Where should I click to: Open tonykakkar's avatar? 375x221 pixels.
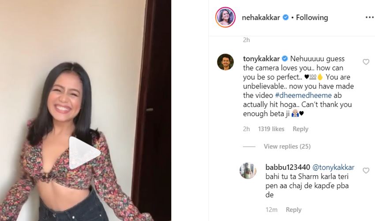pyautogui.click(x=225, y=62)
